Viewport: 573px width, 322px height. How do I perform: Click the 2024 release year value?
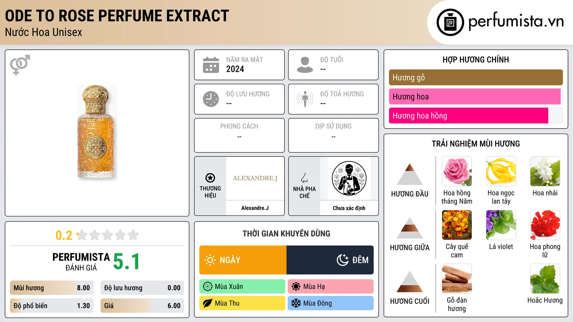pyautogui.click(x=235, y=69)
